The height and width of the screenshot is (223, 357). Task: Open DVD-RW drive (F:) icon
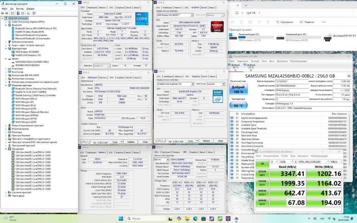tap(328, 37)
